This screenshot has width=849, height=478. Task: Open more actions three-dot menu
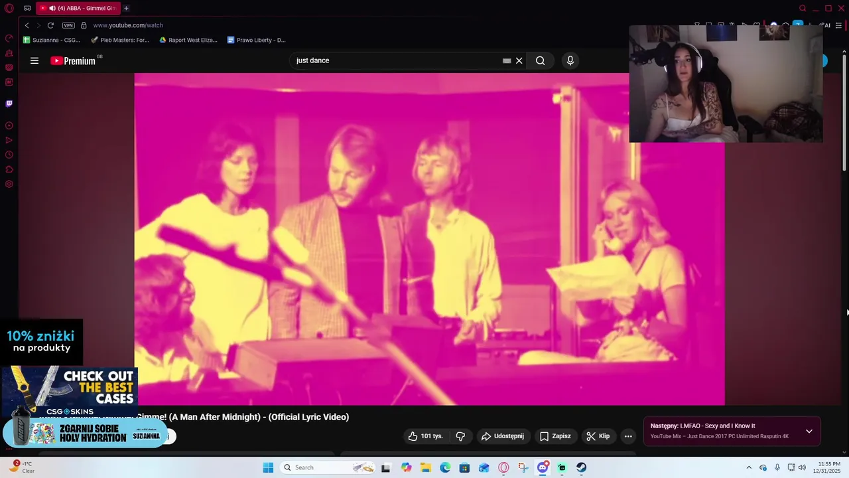[628, 436]
